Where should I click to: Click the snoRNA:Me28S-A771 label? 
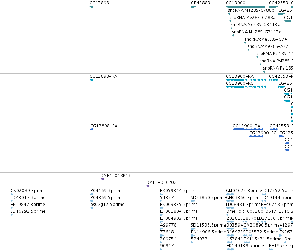[270, 46]
